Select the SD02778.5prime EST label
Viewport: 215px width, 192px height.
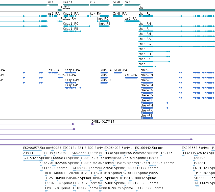tap(85, 153)
